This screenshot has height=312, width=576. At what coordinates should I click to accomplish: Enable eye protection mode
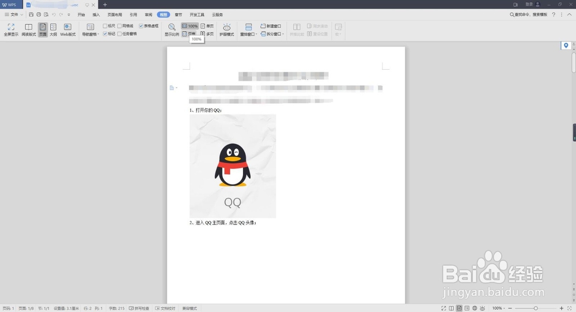tap(226, 30)
